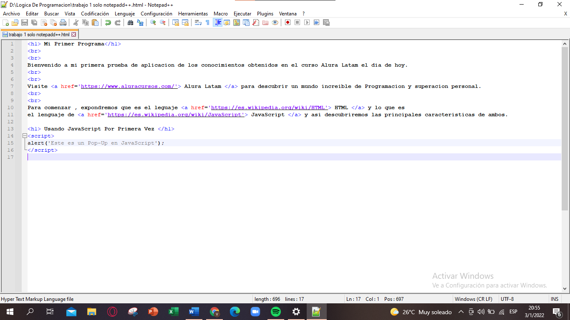Undo the last edit via green arrow
This screenshot has width=570, height=320.
coord(108,22)
